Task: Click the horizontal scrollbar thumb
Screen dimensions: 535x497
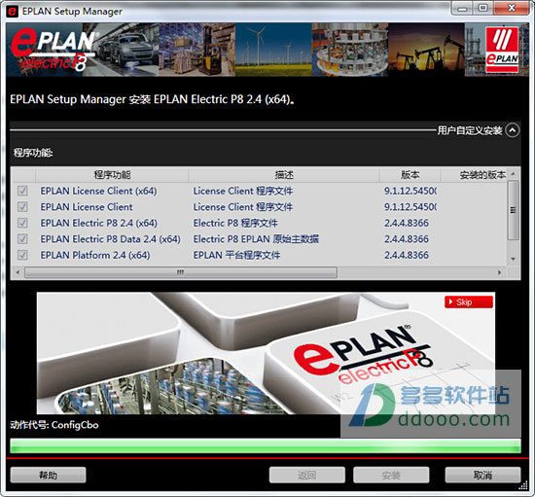Action: tap(181, 272)
